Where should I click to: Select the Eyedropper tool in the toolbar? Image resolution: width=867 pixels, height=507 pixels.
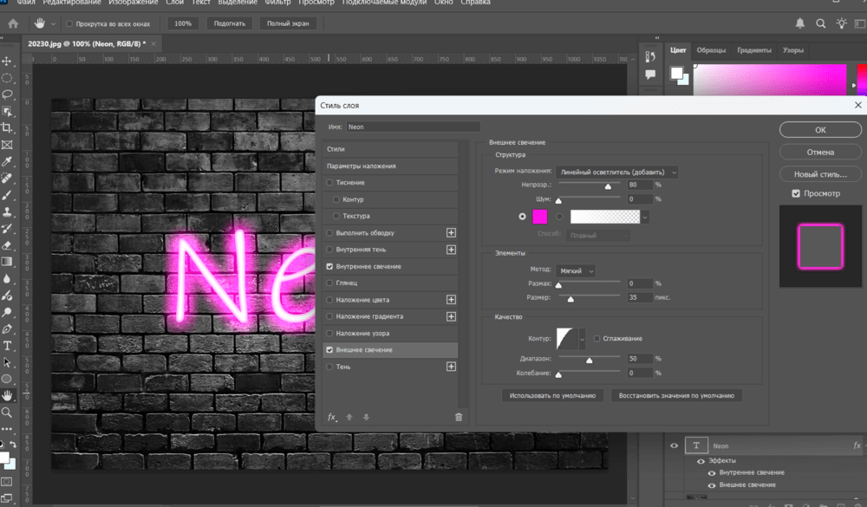pyautogui.click(x=8, y=161)
